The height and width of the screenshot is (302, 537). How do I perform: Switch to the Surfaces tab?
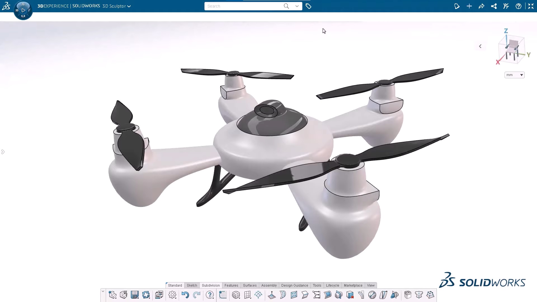pos(250,285)
